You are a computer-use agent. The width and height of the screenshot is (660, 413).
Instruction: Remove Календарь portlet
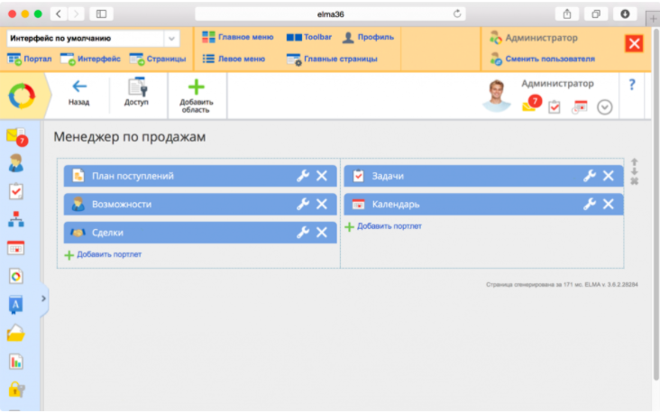(609, 204)
